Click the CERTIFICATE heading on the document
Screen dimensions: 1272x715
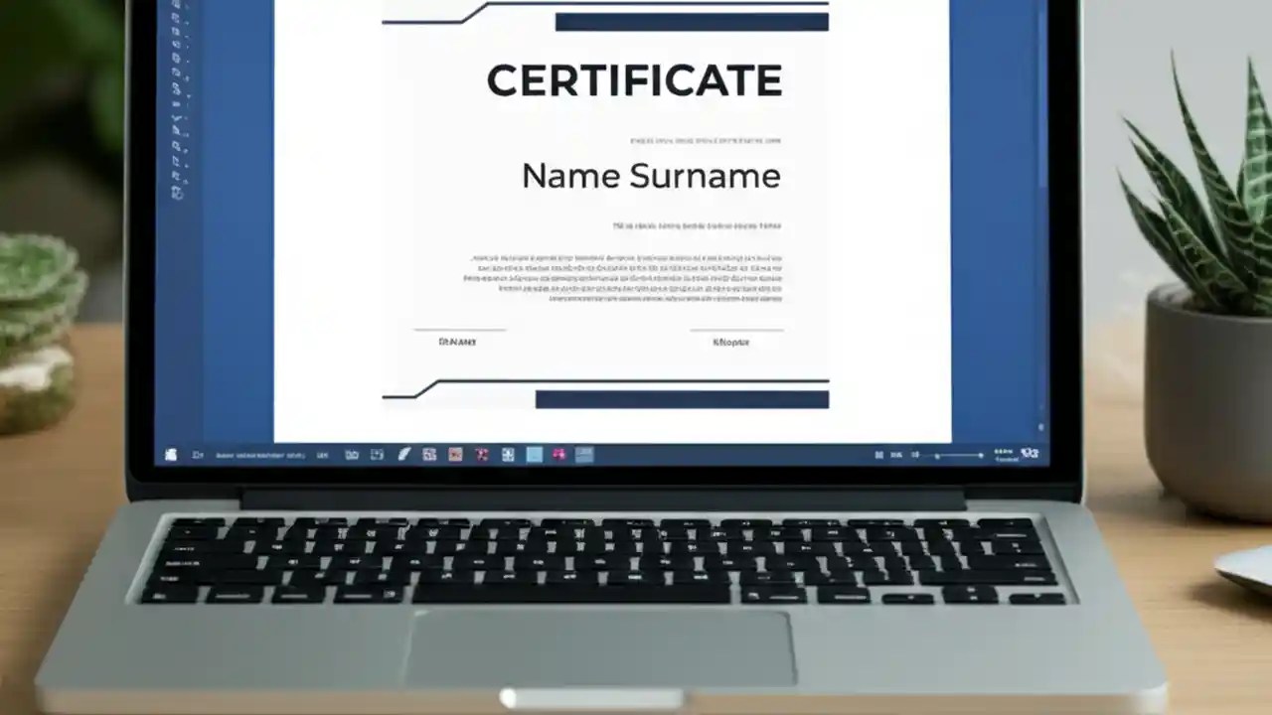636,80
